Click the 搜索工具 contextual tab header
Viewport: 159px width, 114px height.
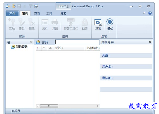tap(63, 7)
